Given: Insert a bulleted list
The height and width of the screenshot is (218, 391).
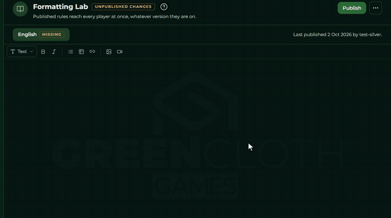Looking at the screenshot, I should (70, 52).
